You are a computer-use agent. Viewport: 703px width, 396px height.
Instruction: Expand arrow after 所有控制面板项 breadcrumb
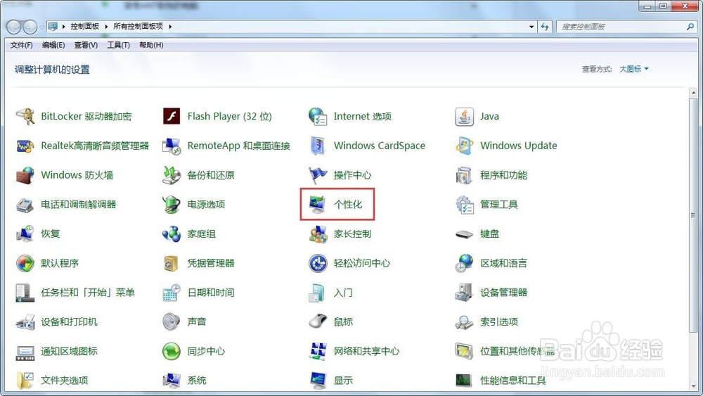(170, 27)
